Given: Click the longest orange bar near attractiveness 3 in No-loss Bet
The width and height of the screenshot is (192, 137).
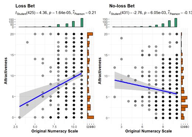Looking at the screenshot, I should (x=184, y=106).
